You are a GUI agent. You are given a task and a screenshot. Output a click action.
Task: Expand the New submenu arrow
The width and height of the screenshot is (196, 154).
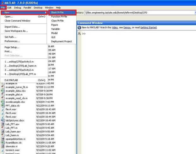tap(46, 13)
